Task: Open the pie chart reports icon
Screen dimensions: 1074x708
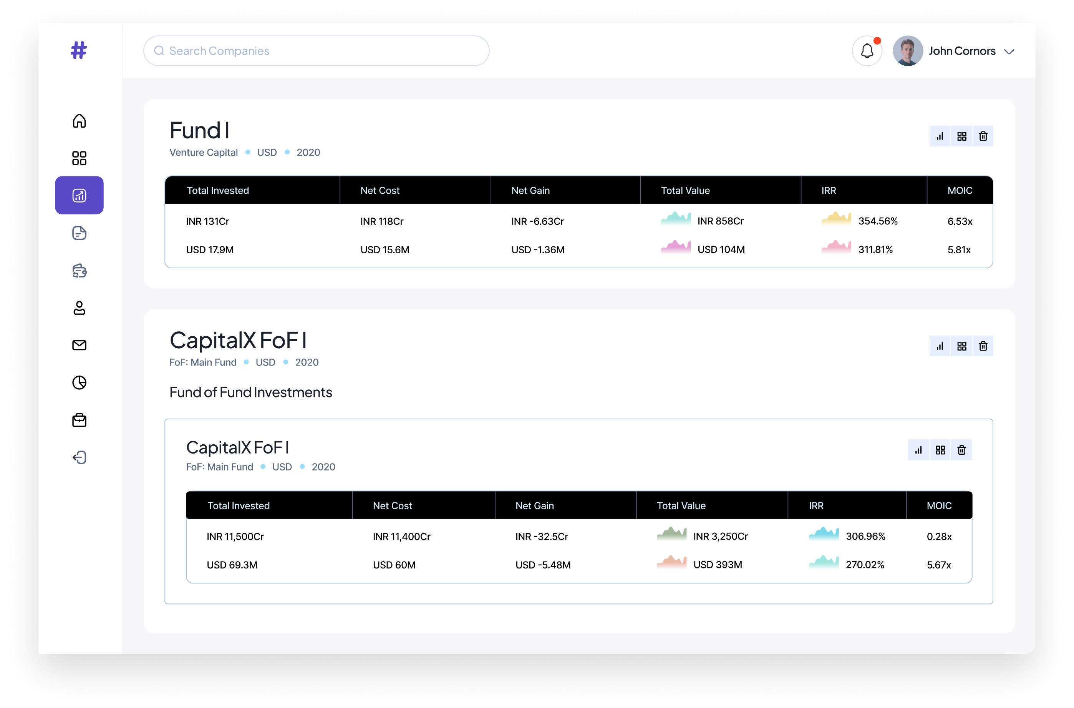Action: point(80,383)
